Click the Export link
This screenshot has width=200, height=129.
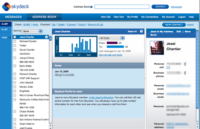(82, 24)
